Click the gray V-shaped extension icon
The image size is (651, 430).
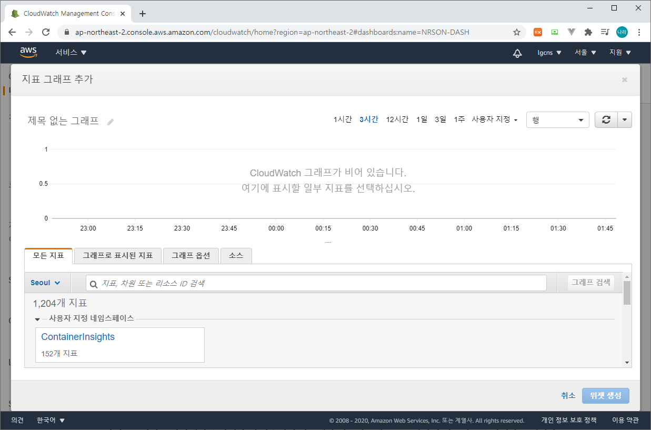click(572, 32)
